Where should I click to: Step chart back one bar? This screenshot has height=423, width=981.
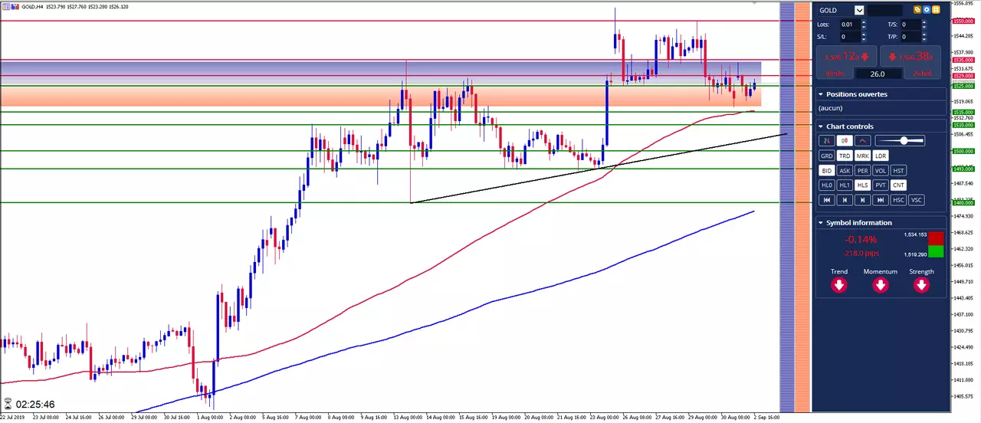845,200
